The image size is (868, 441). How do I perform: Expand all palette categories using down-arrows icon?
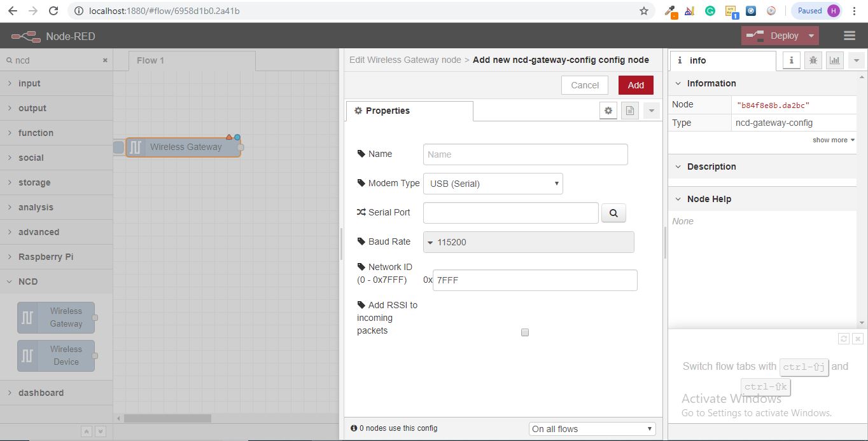100,431
